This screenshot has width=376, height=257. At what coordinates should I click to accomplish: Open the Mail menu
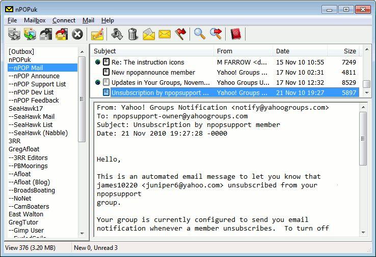point(88,20)
